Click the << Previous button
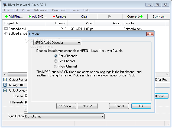The image size is (172, 128). click(x=66, y=106)
